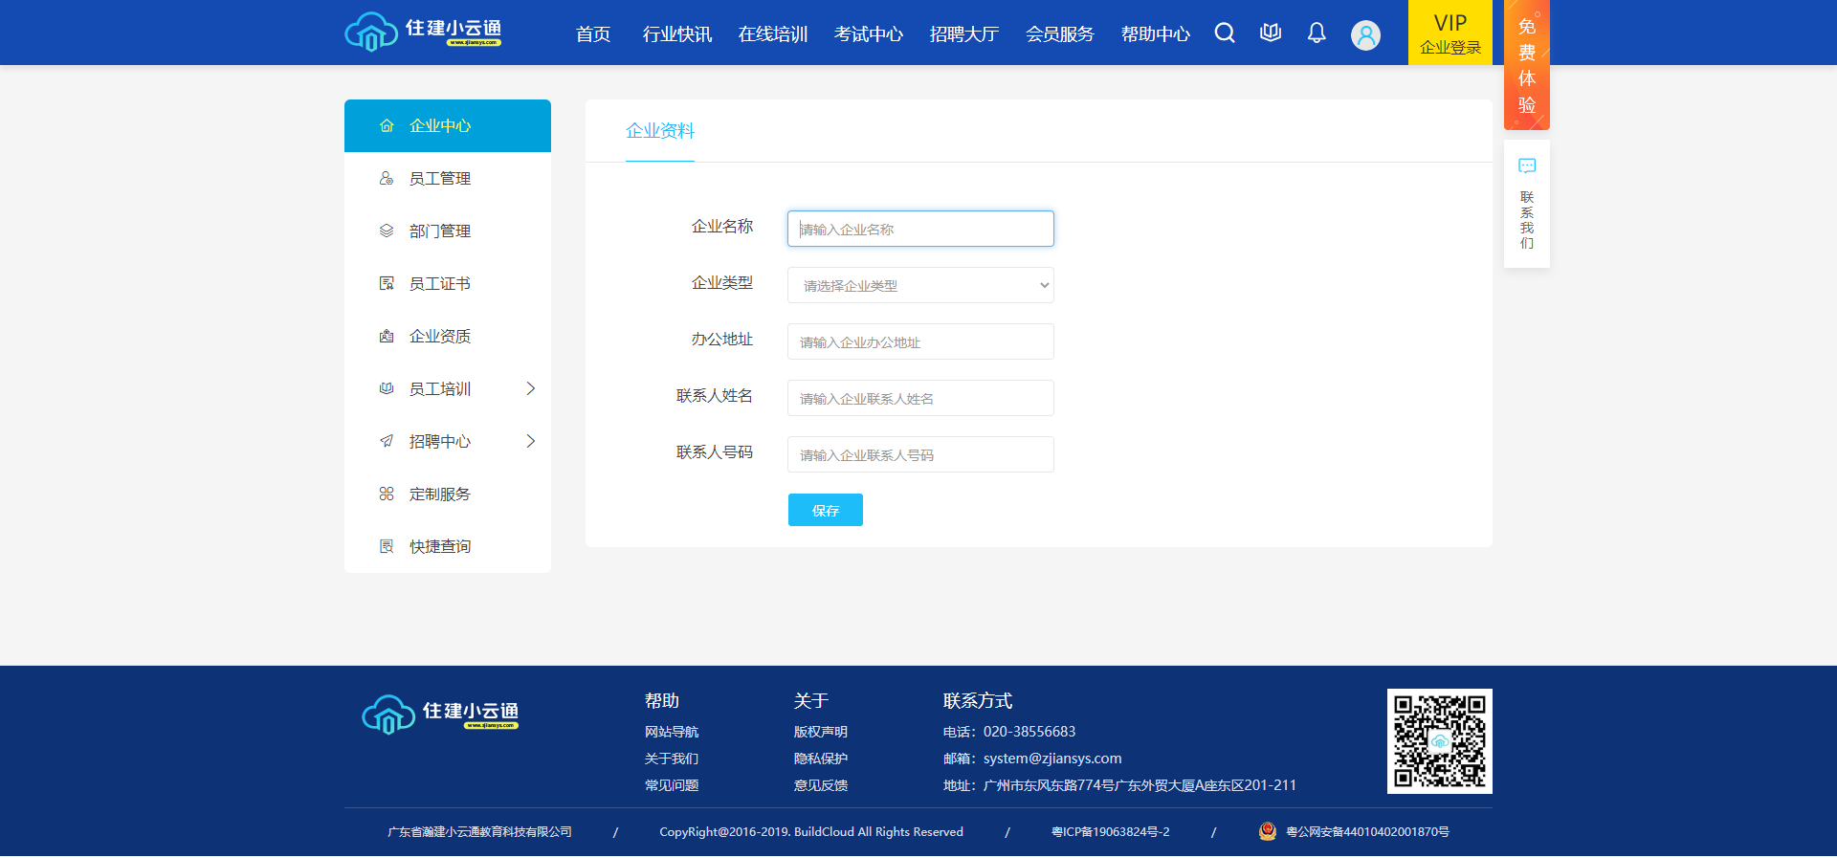Click the 保存 button

825,510
